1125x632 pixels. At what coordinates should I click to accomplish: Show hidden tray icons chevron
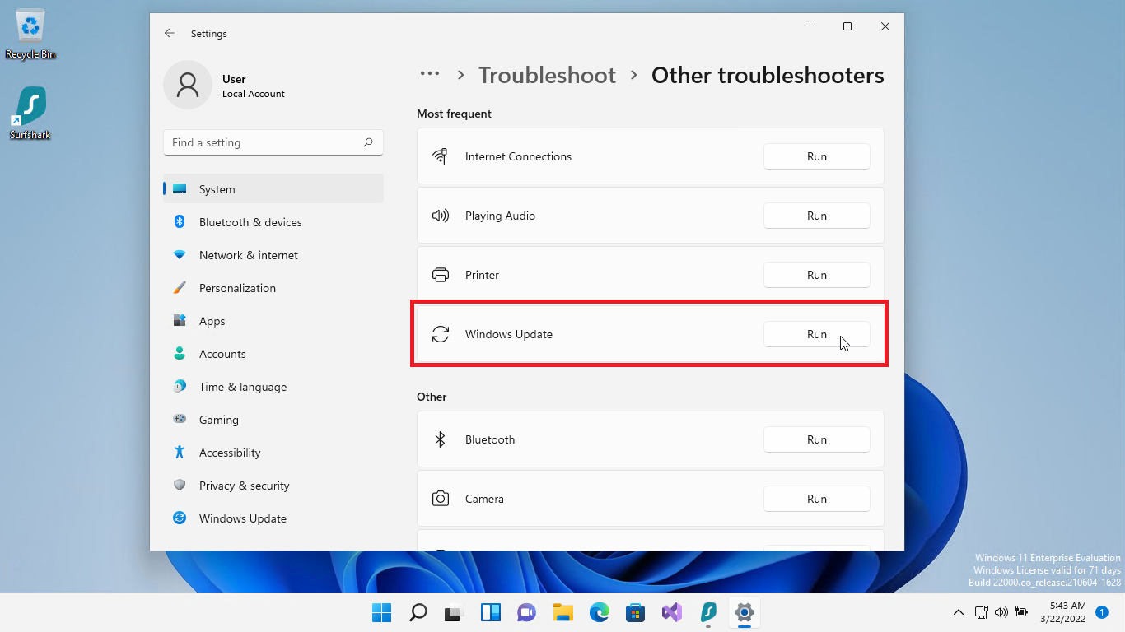pyautogui.click(x=958, y=612)
